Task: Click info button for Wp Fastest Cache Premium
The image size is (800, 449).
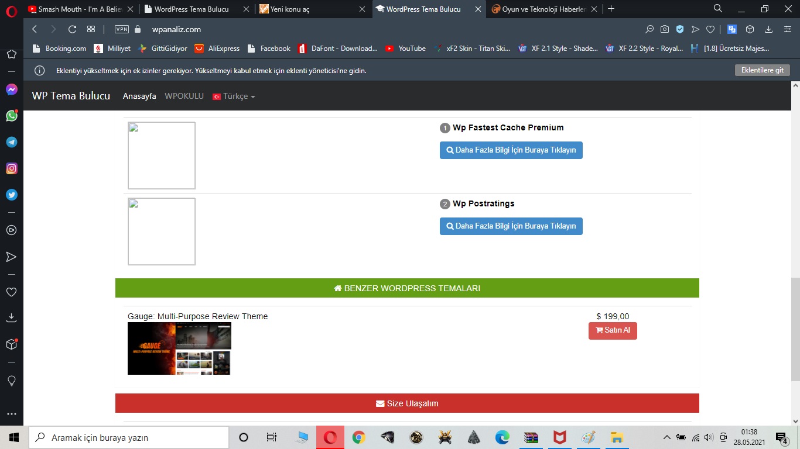Action: tap(511, 150)
